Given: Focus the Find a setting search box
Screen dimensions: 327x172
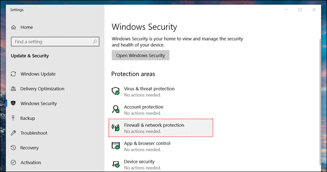Looking at the screenshot, I should tap(51, 42).
